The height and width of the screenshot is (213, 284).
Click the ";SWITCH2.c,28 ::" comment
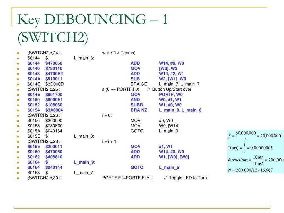[44, 141]
